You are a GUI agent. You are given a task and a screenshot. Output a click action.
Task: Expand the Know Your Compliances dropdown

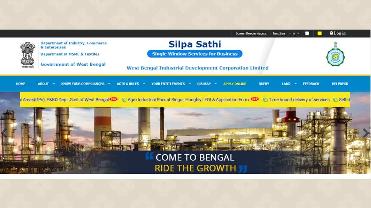109,84
